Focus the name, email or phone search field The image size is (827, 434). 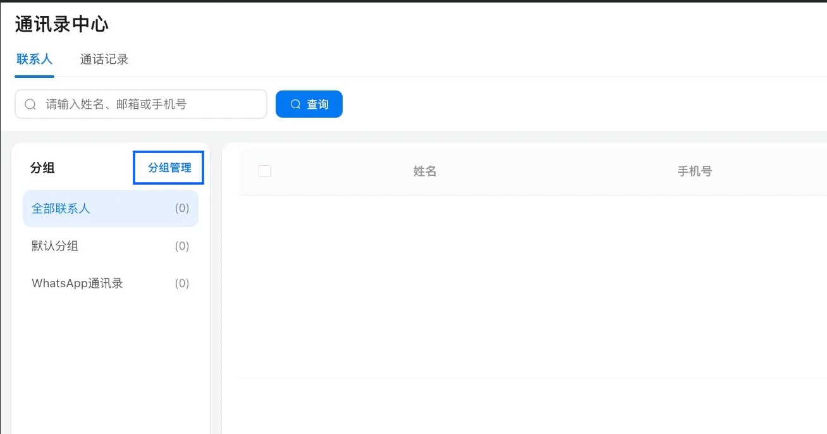(x=141, y=104)
